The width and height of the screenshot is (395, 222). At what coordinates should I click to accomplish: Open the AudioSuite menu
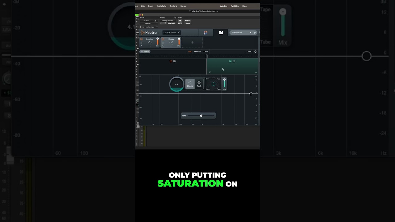pyautogui.click(x=161, y=6)
